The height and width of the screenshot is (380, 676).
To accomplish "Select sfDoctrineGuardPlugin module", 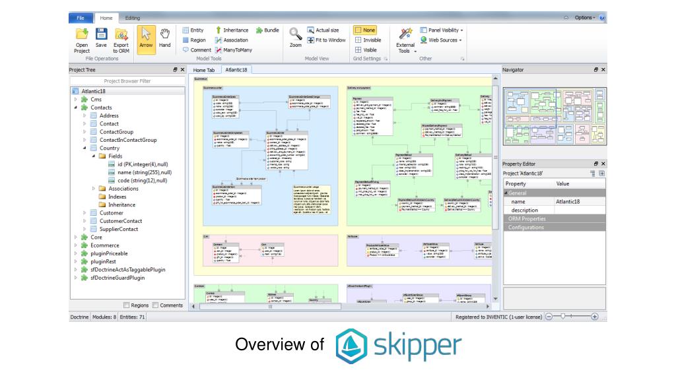I will [118, 278].
